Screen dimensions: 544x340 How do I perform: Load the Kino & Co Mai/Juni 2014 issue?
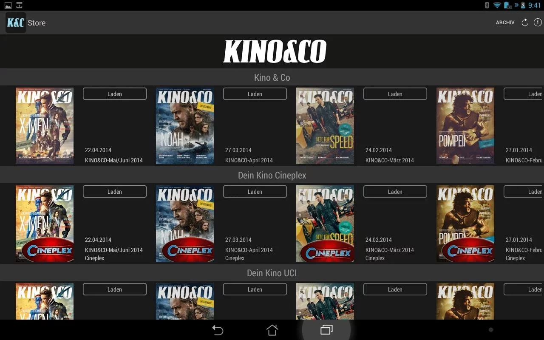(115, 94)
